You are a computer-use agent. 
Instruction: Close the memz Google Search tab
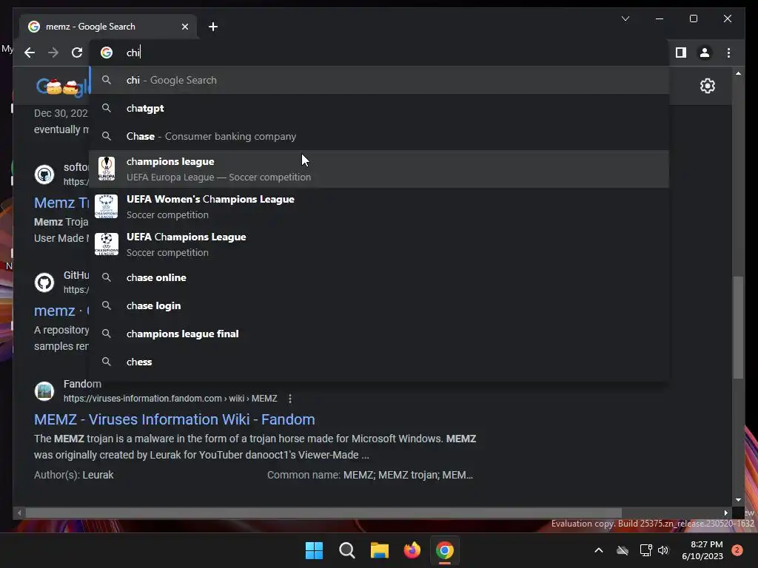coord(184,27)
